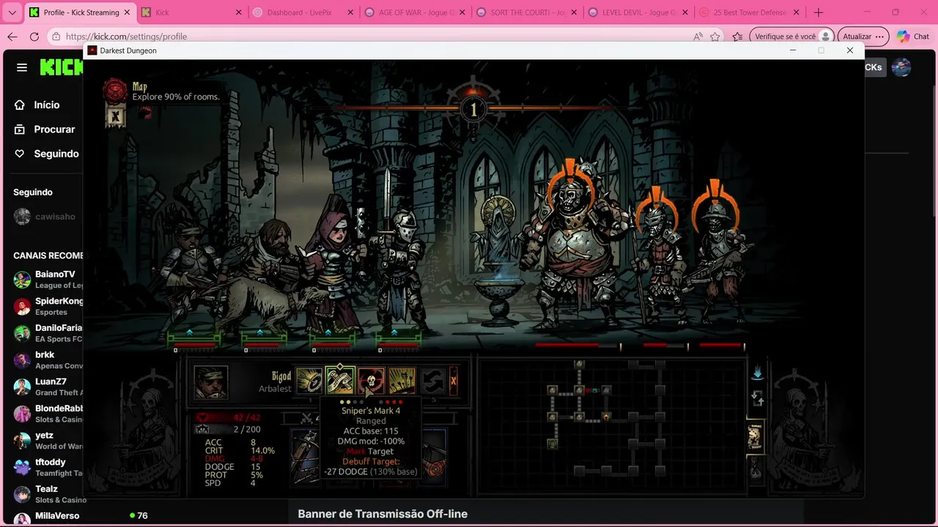Open the BaianoTV channel
938x527 pixels.
48,280
